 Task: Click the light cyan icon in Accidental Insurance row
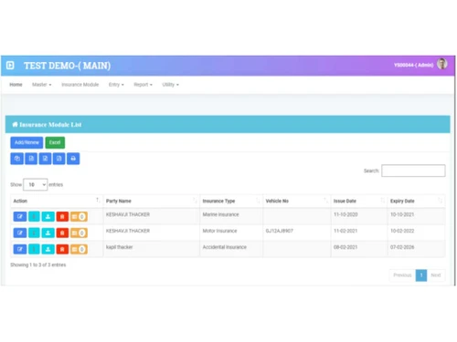[34, 249]
